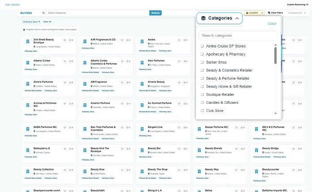Open Beauty And The Boutique listing

click(100, 149)
